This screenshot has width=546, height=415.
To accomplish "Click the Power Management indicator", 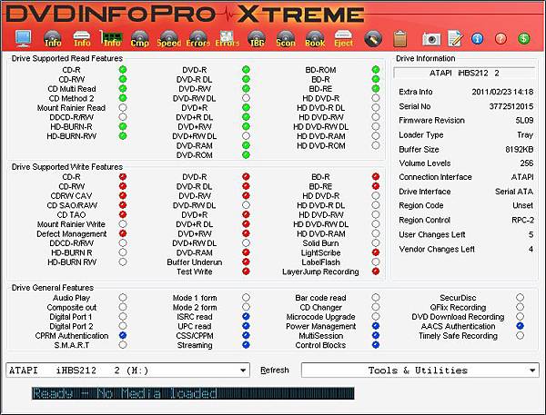I will (x=375, y=326).
